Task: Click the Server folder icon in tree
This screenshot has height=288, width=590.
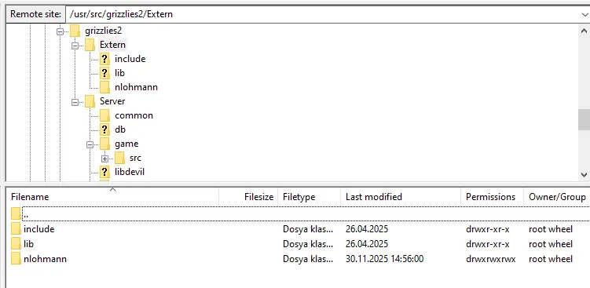Action: point(90,101)
